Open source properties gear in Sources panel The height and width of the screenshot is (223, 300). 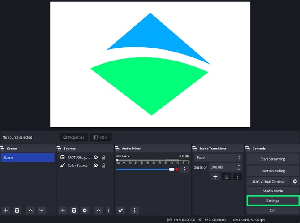(x=85, y=210)
